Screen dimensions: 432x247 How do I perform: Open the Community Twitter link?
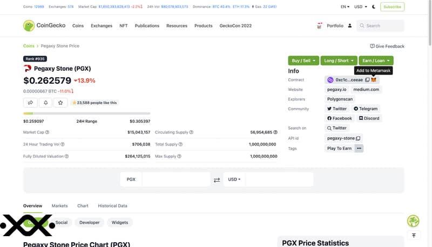point(336,109)
